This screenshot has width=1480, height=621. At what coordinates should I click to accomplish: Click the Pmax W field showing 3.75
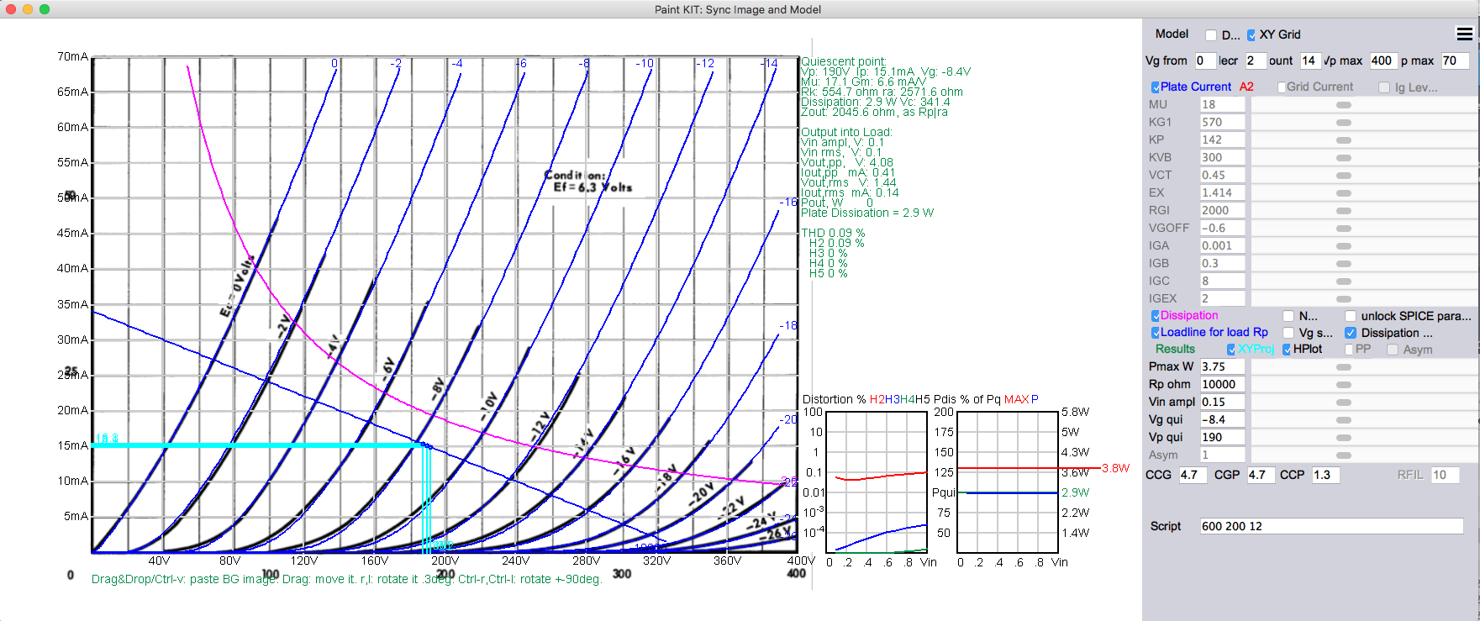click(x=1222, y=367)
